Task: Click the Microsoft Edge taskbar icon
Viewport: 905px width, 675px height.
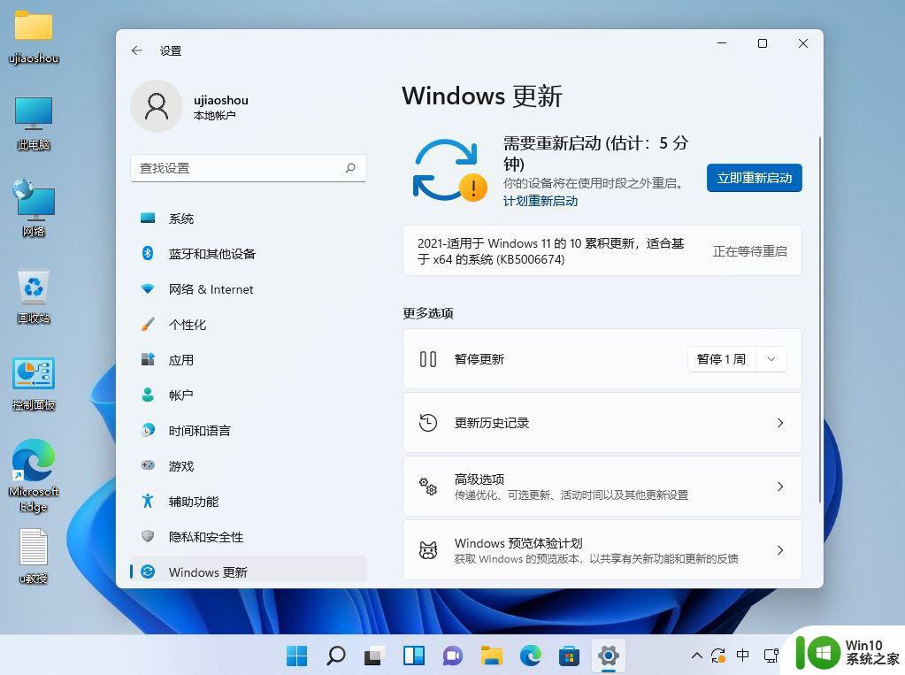Action: coord(531,656)
